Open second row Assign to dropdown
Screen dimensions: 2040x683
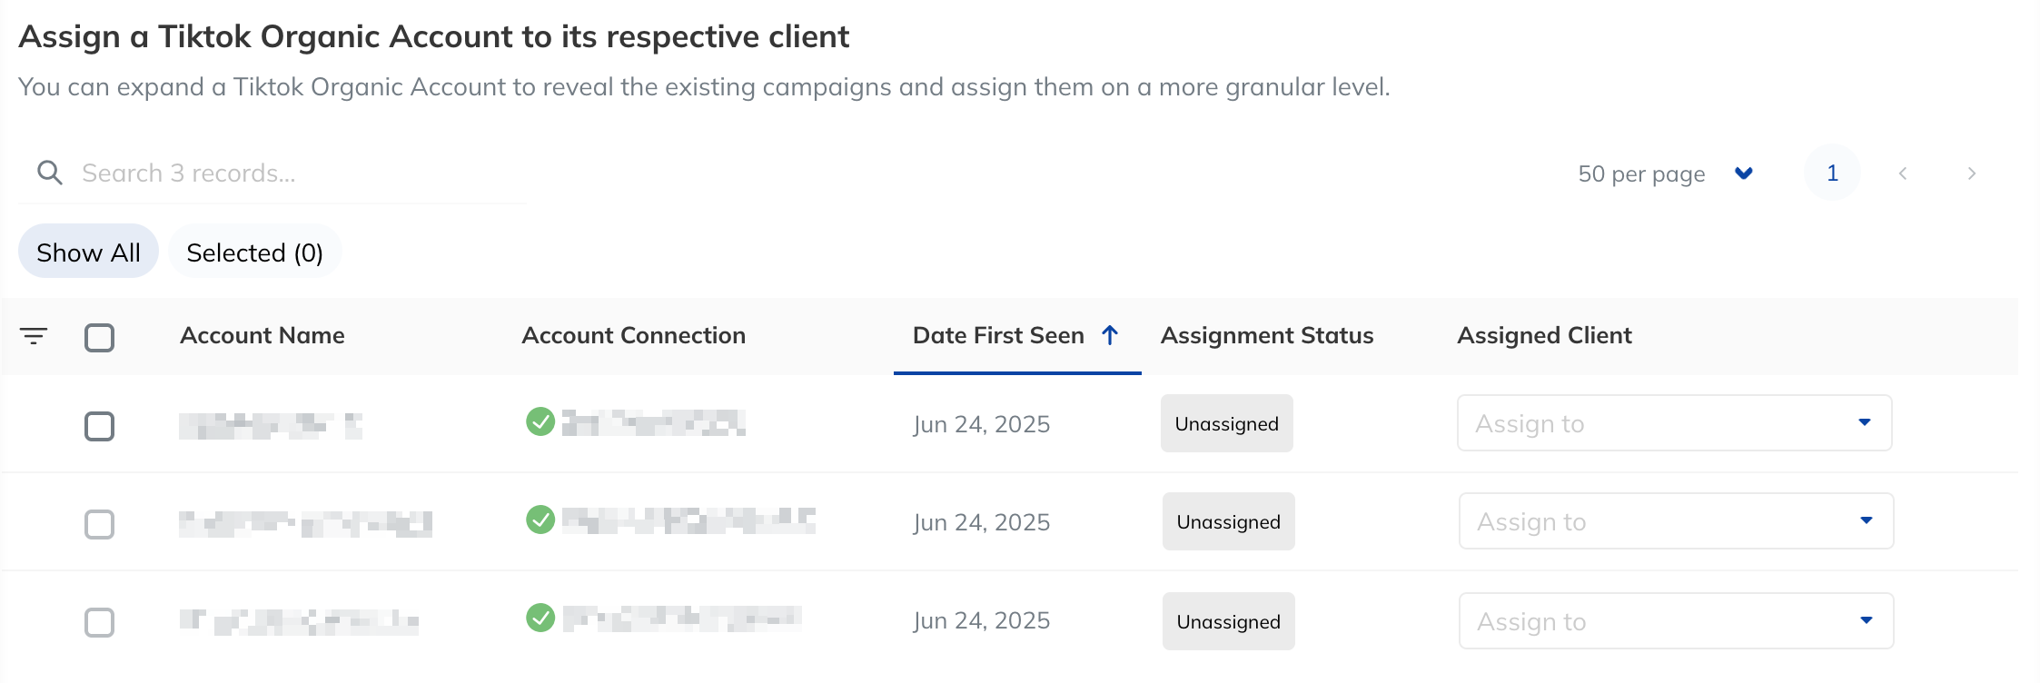point(1677,520)
